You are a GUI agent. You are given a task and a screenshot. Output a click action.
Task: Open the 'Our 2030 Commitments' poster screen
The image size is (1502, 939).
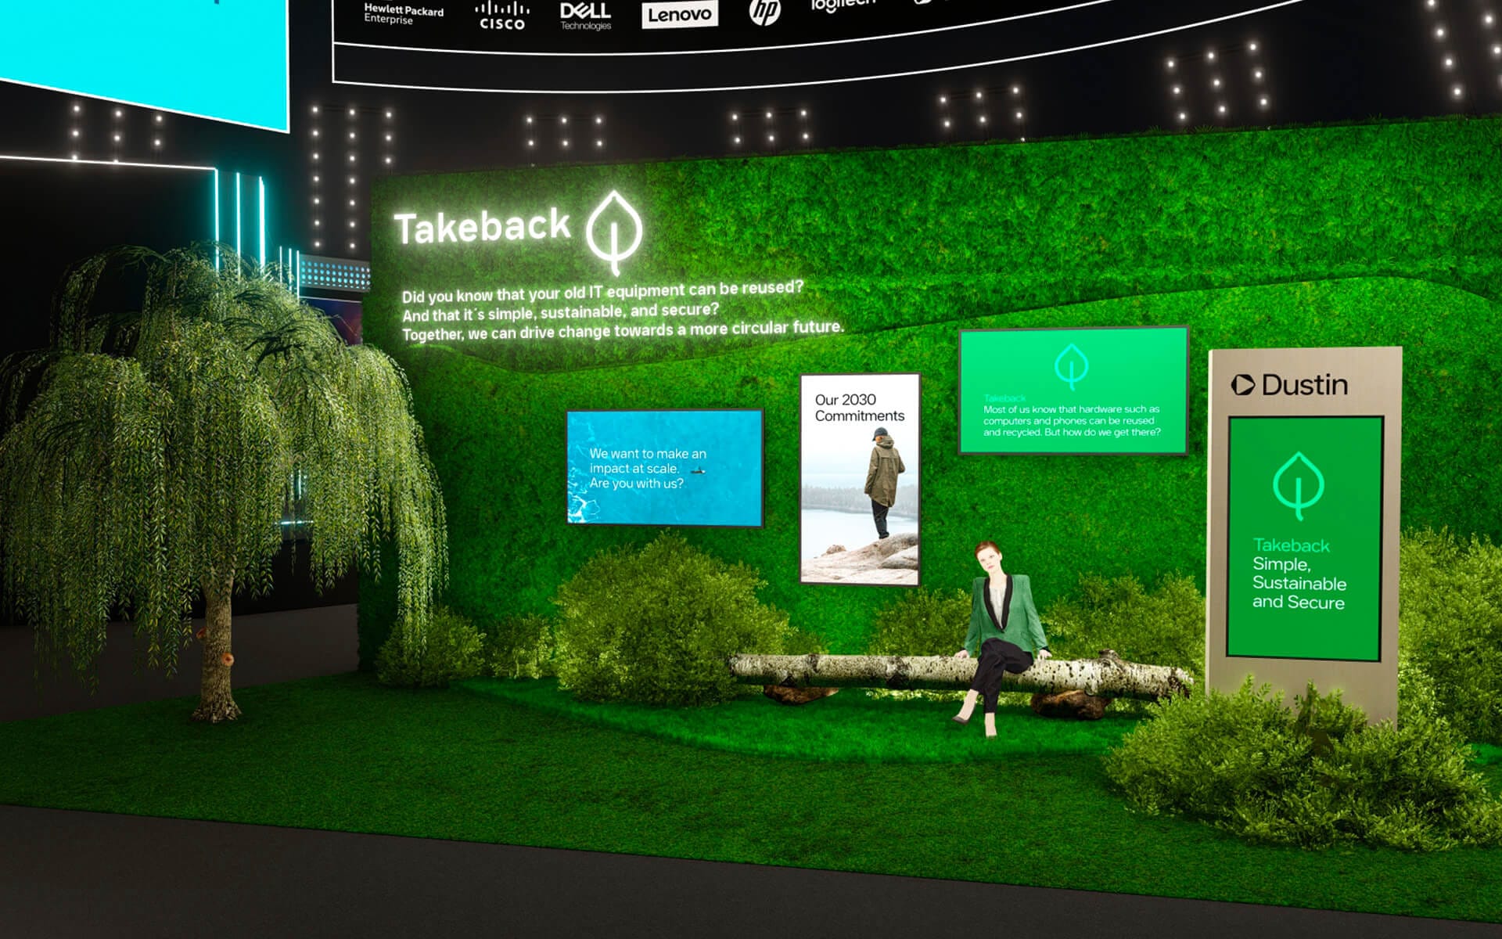click(x=860, y=479)
